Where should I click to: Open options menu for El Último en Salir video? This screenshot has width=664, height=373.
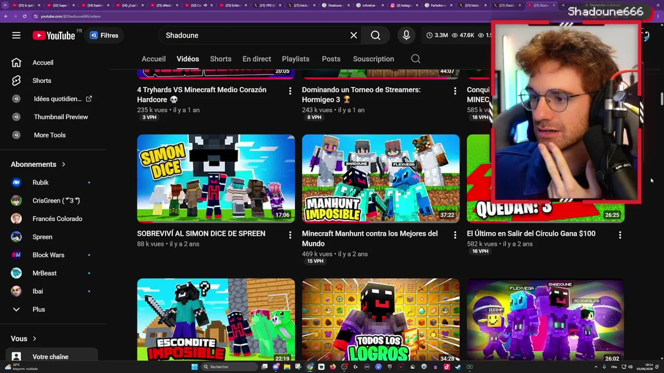coord(620,235)
